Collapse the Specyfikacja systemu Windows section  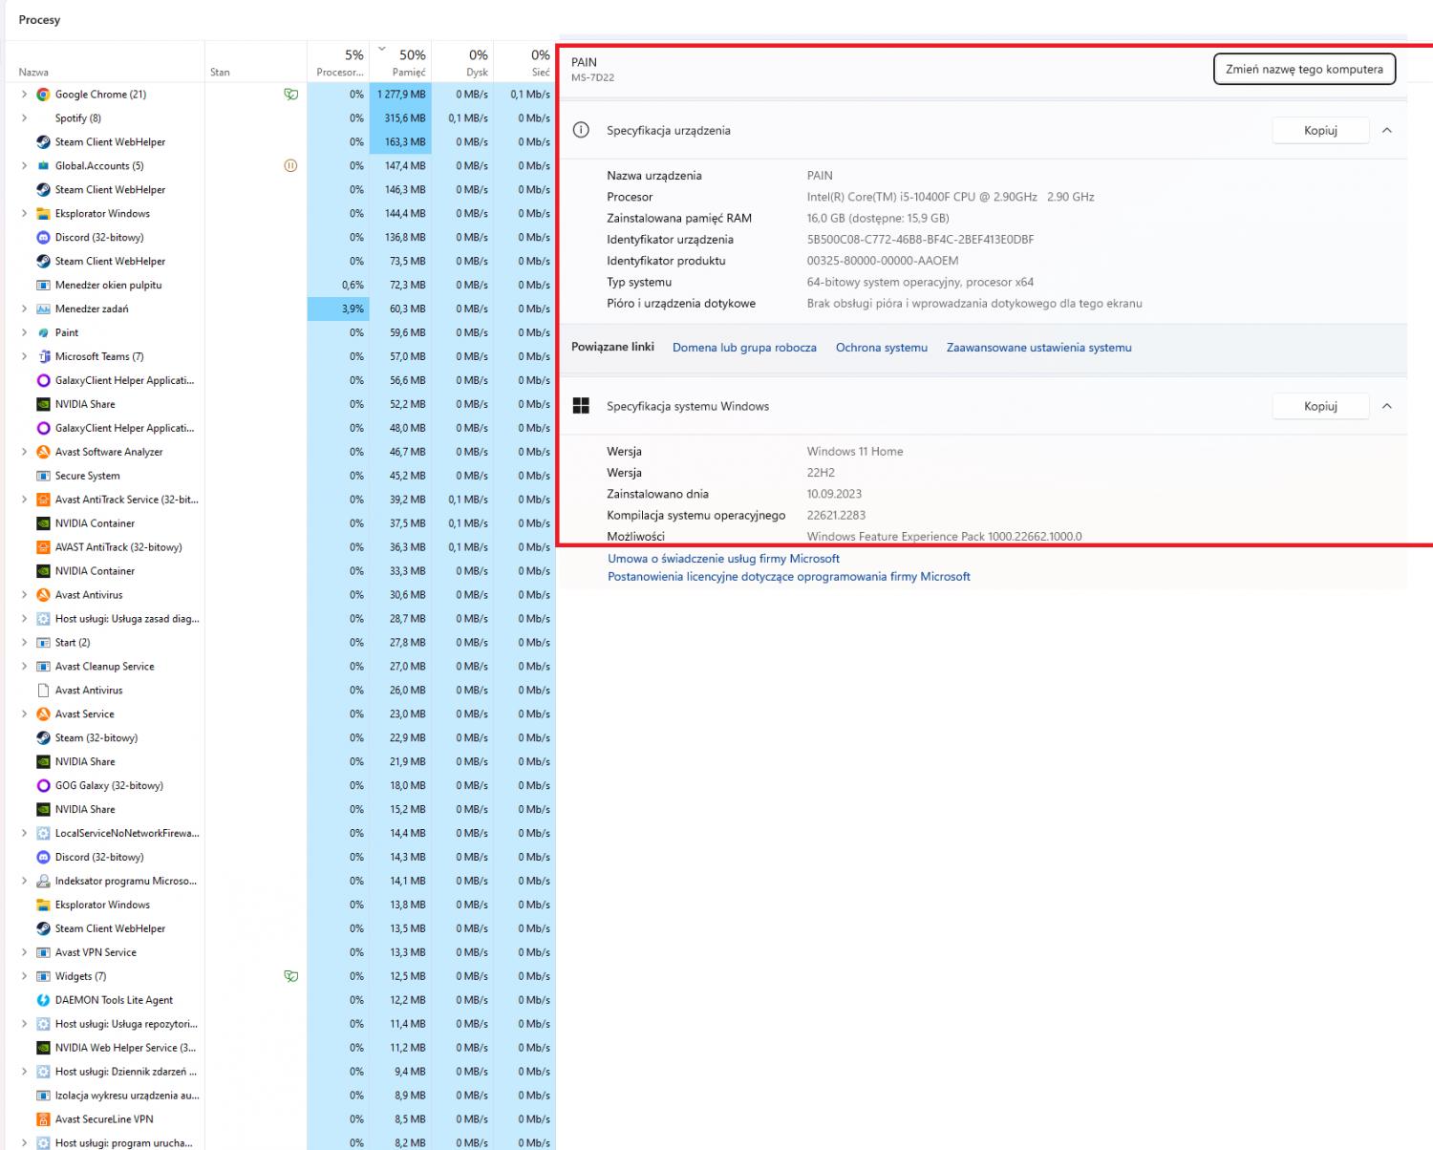(x=1387, y=406)
